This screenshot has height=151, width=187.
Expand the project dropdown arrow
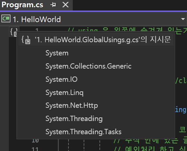coord(183,19)
